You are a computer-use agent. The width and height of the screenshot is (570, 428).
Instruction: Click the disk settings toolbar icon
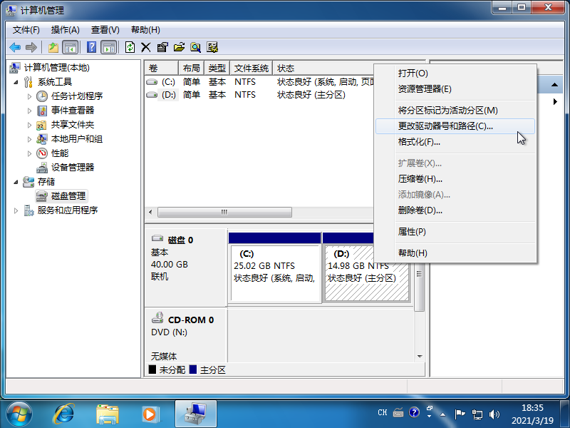(212, 47)
